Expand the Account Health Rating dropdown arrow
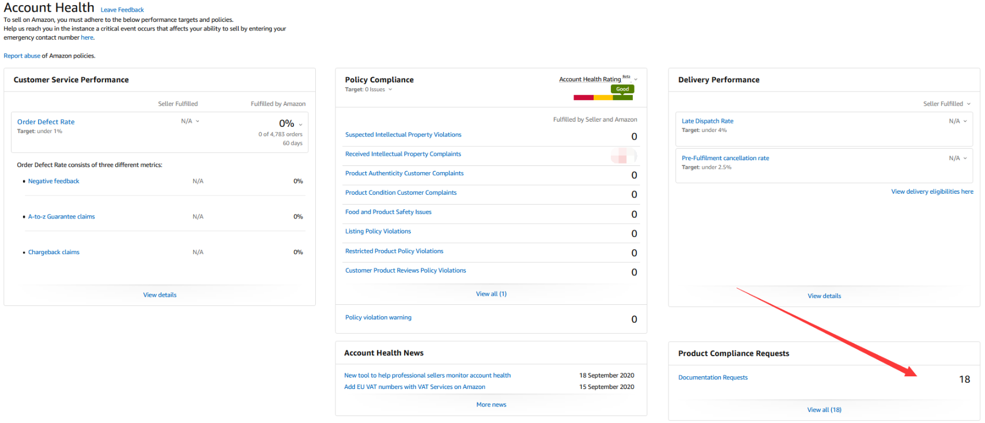Image resolution: width=985 pixels, height=423 pixels. 636,80
